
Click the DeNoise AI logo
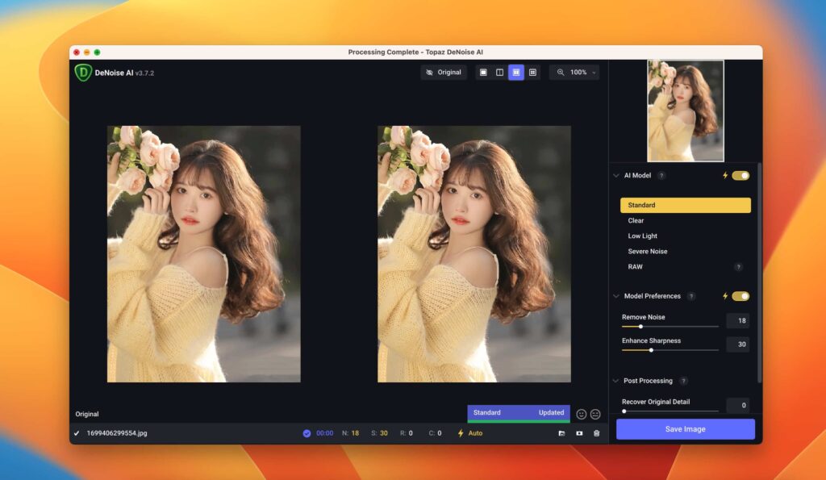(84, 72)
